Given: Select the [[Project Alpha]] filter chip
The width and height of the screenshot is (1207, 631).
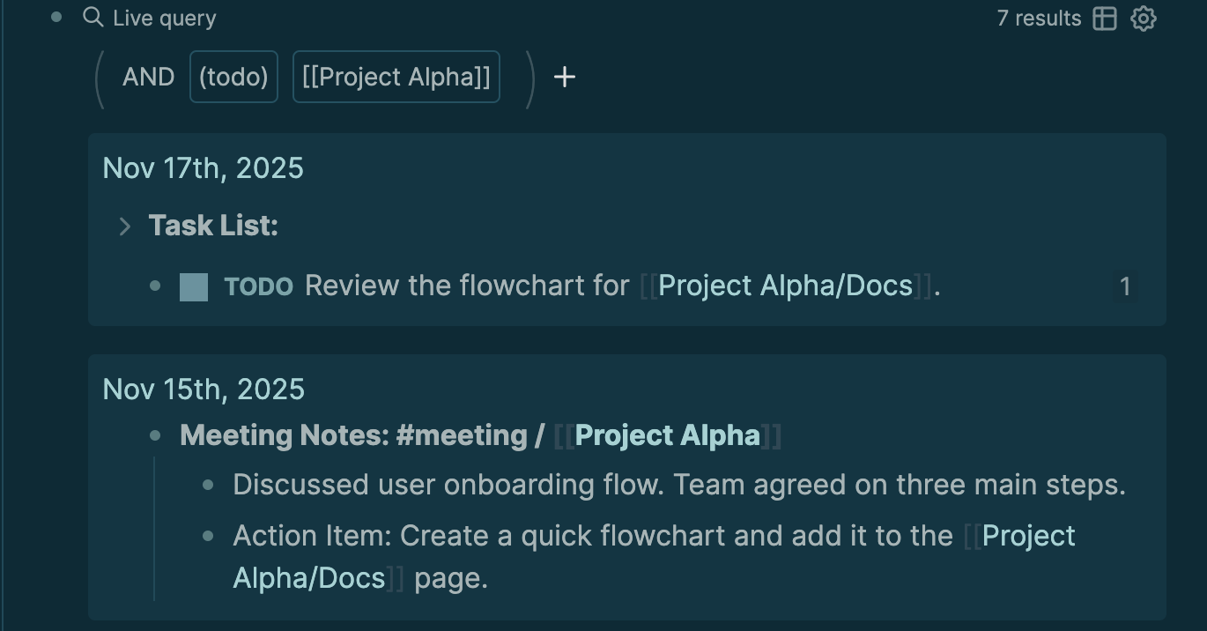Looking at the screenshot, I should (396, 78).
